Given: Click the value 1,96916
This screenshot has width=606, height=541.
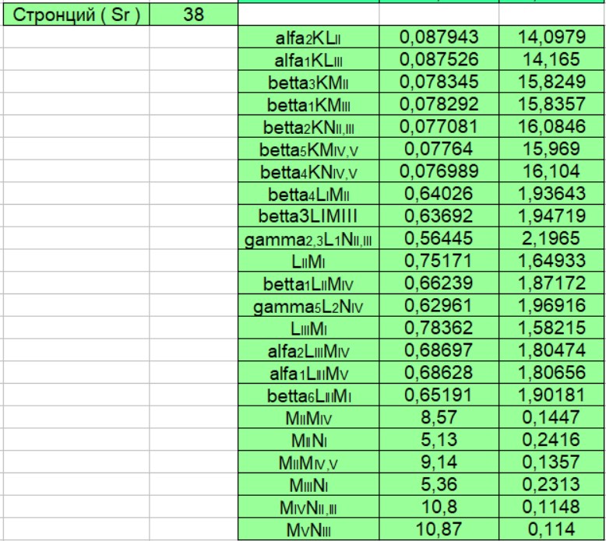Looking at the screenshot, I should (x=551, y=306).
